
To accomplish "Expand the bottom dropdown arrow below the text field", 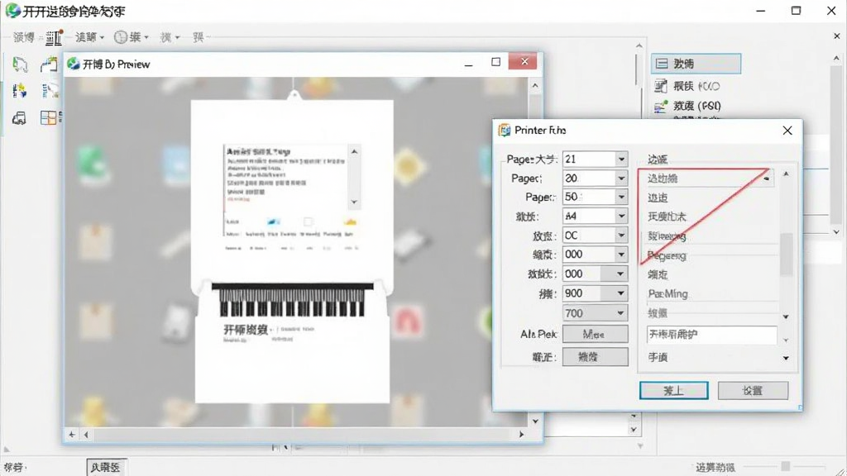I will click(x=786, y=358).
